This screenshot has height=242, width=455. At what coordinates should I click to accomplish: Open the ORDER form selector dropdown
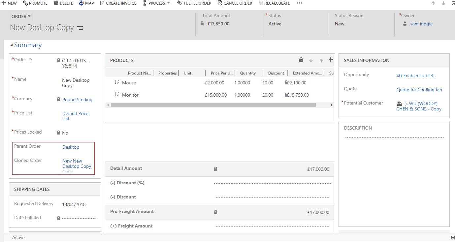(21, 16)
